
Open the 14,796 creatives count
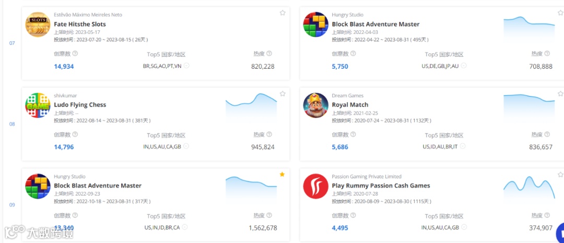[64, 147]
